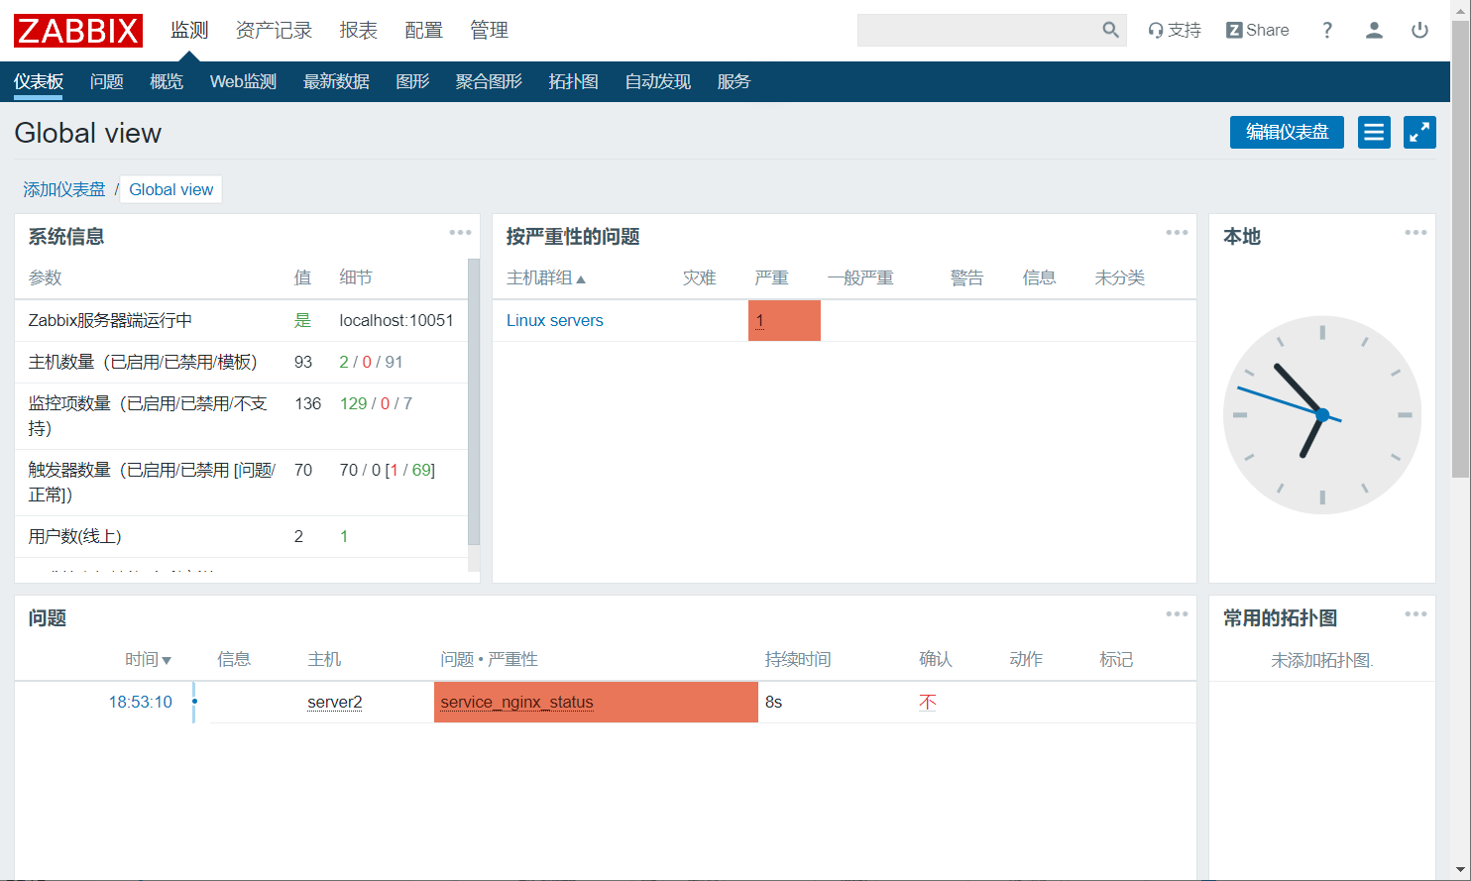The height and width of the screenshot is (881, 1471).
Task: Click the search magnifier icon
Action: [x=1110, y=31]
